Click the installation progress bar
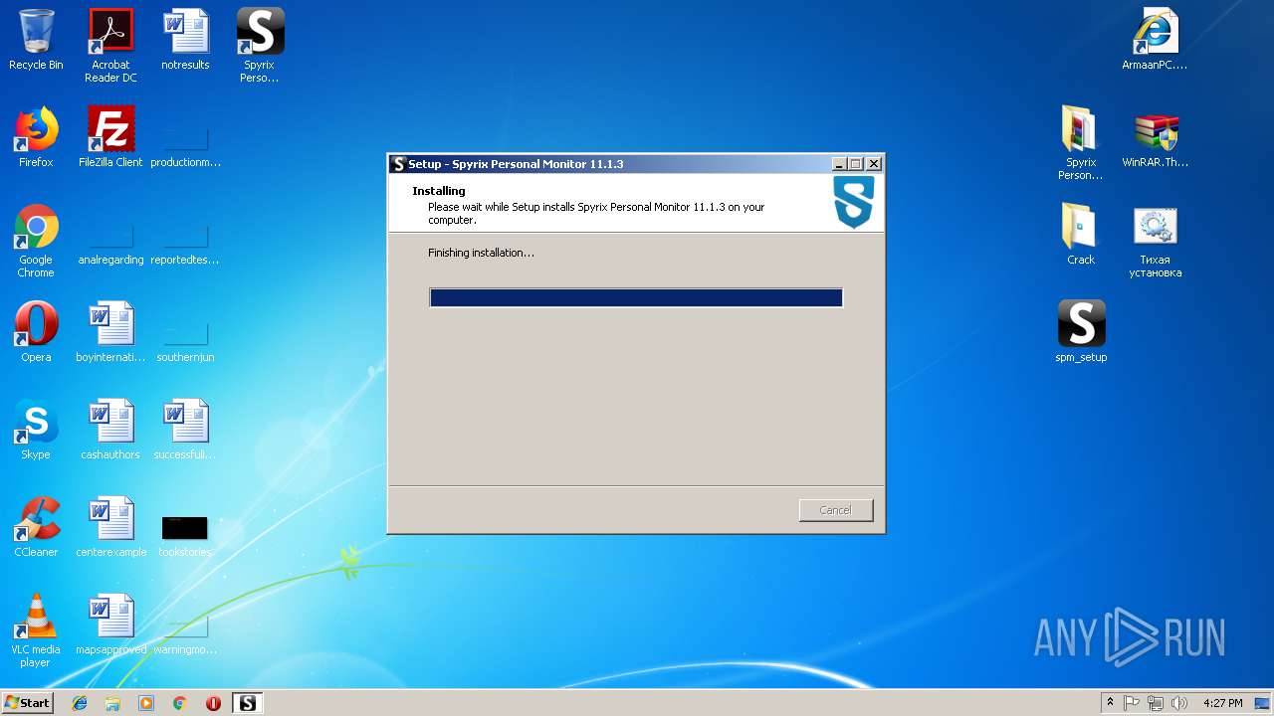Screen dimensions: 1274x716 tap(636, 298)
